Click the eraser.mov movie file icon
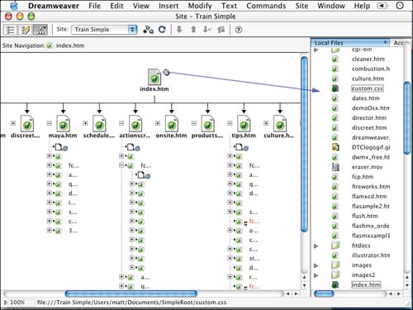This screenshot has height=310, width=413. [335, 167]
